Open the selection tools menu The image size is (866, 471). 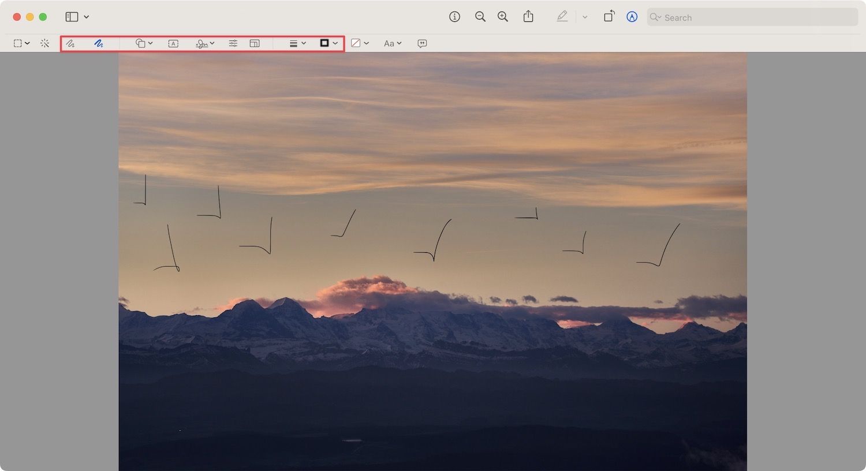[21, 43]
